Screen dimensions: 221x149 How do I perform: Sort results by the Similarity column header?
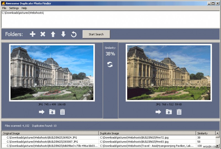point(206,133)
